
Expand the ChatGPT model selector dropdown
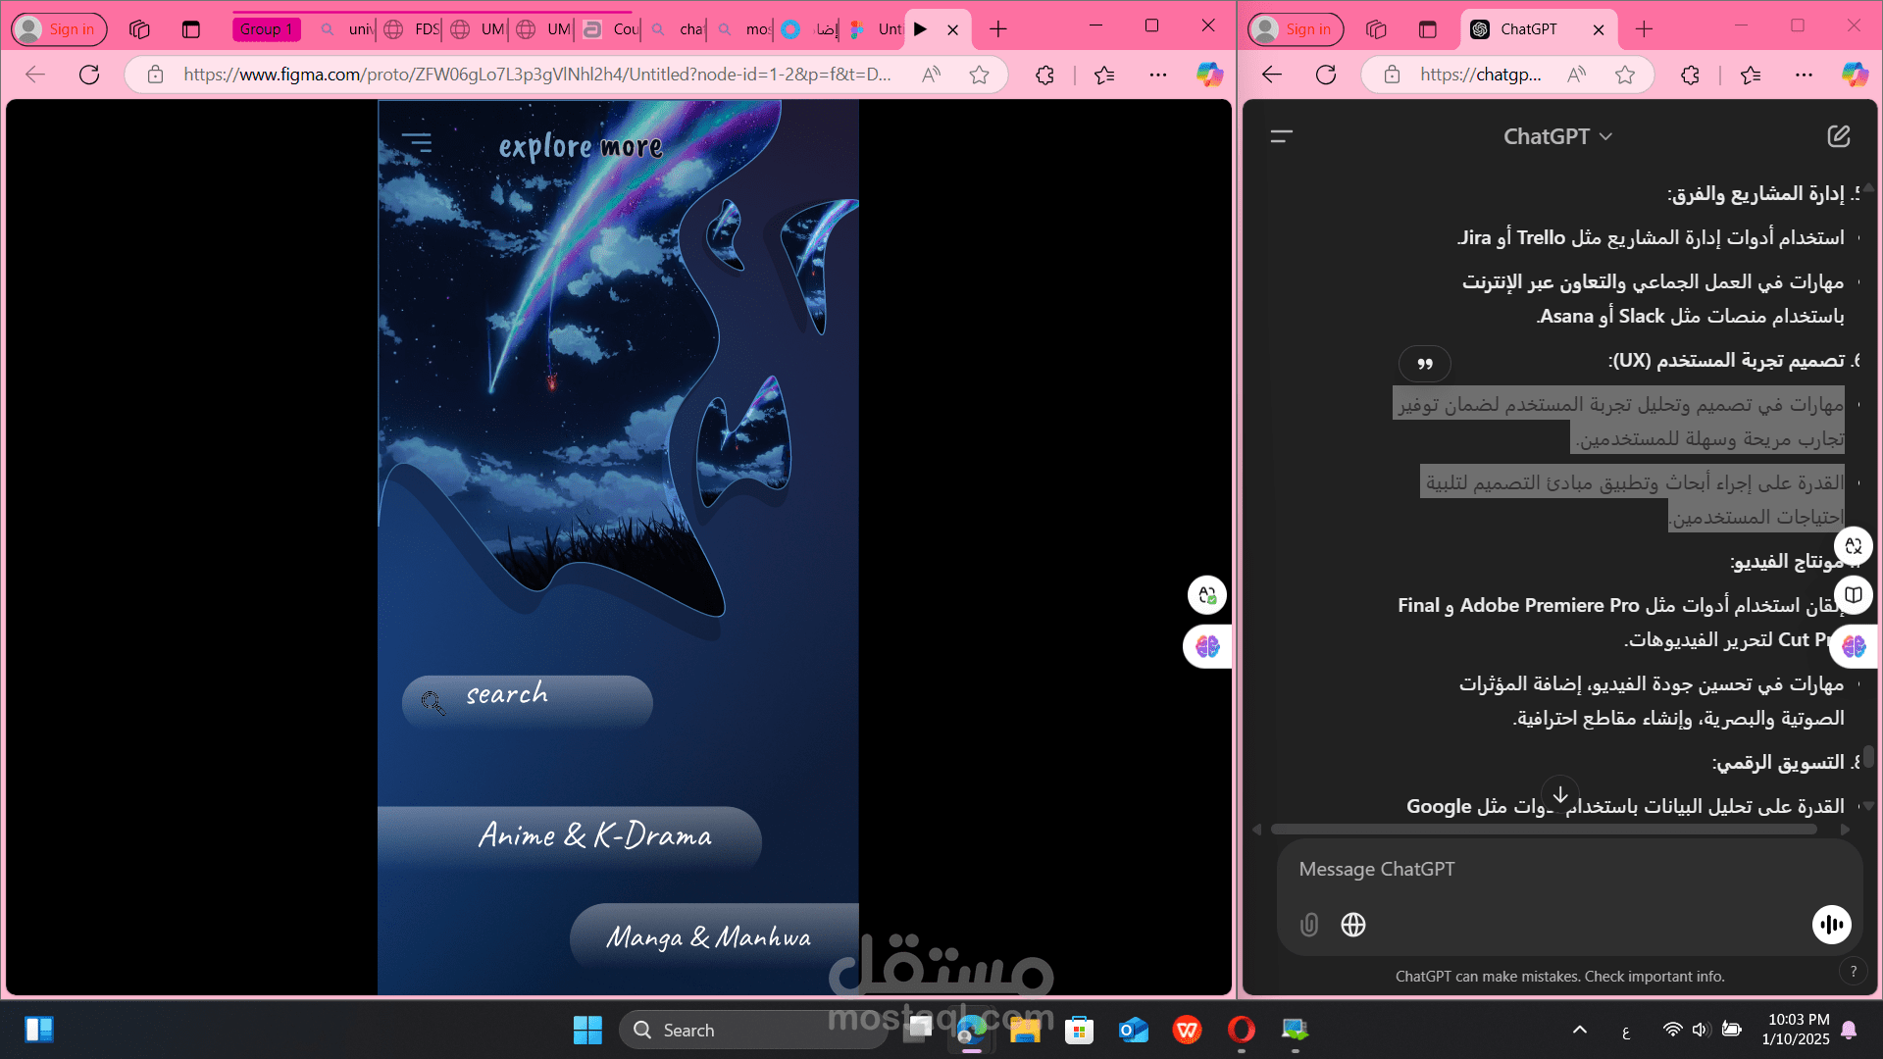tap(1557, 136)
